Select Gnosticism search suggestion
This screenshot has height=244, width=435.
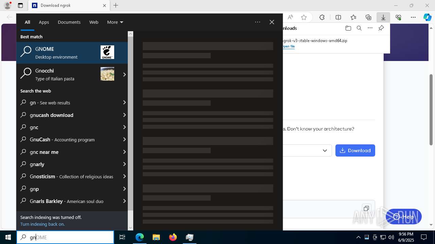(72, 177)
